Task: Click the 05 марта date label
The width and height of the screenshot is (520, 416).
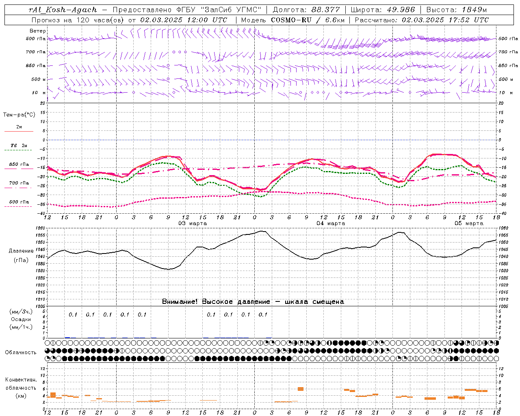Action: (x=469, y=223)
